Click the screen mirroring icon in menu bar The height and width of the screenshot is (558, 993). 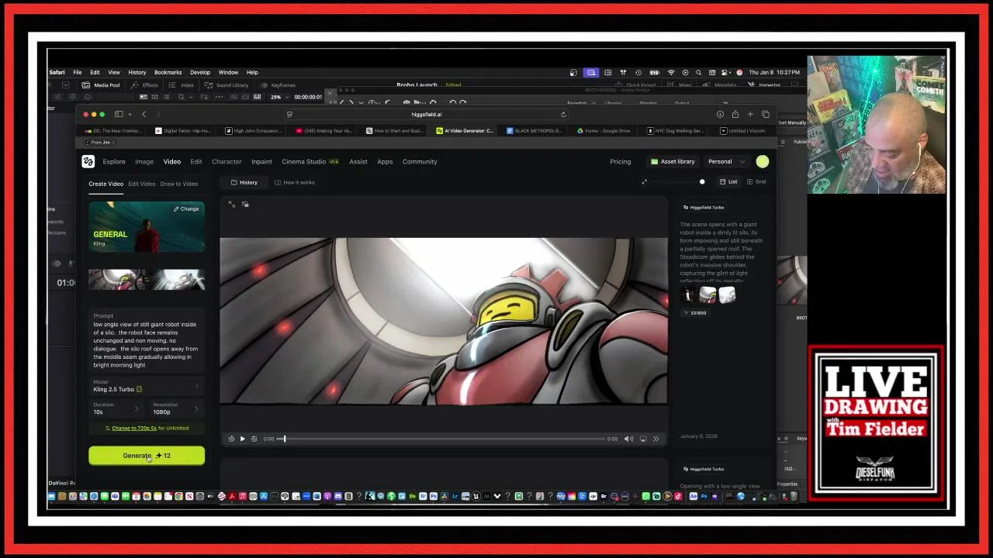pos(590,72)
